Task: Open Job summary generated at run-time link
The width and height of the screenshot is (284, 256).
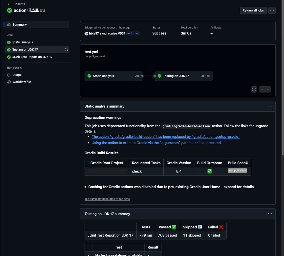Action: click(x=107, y=199)
